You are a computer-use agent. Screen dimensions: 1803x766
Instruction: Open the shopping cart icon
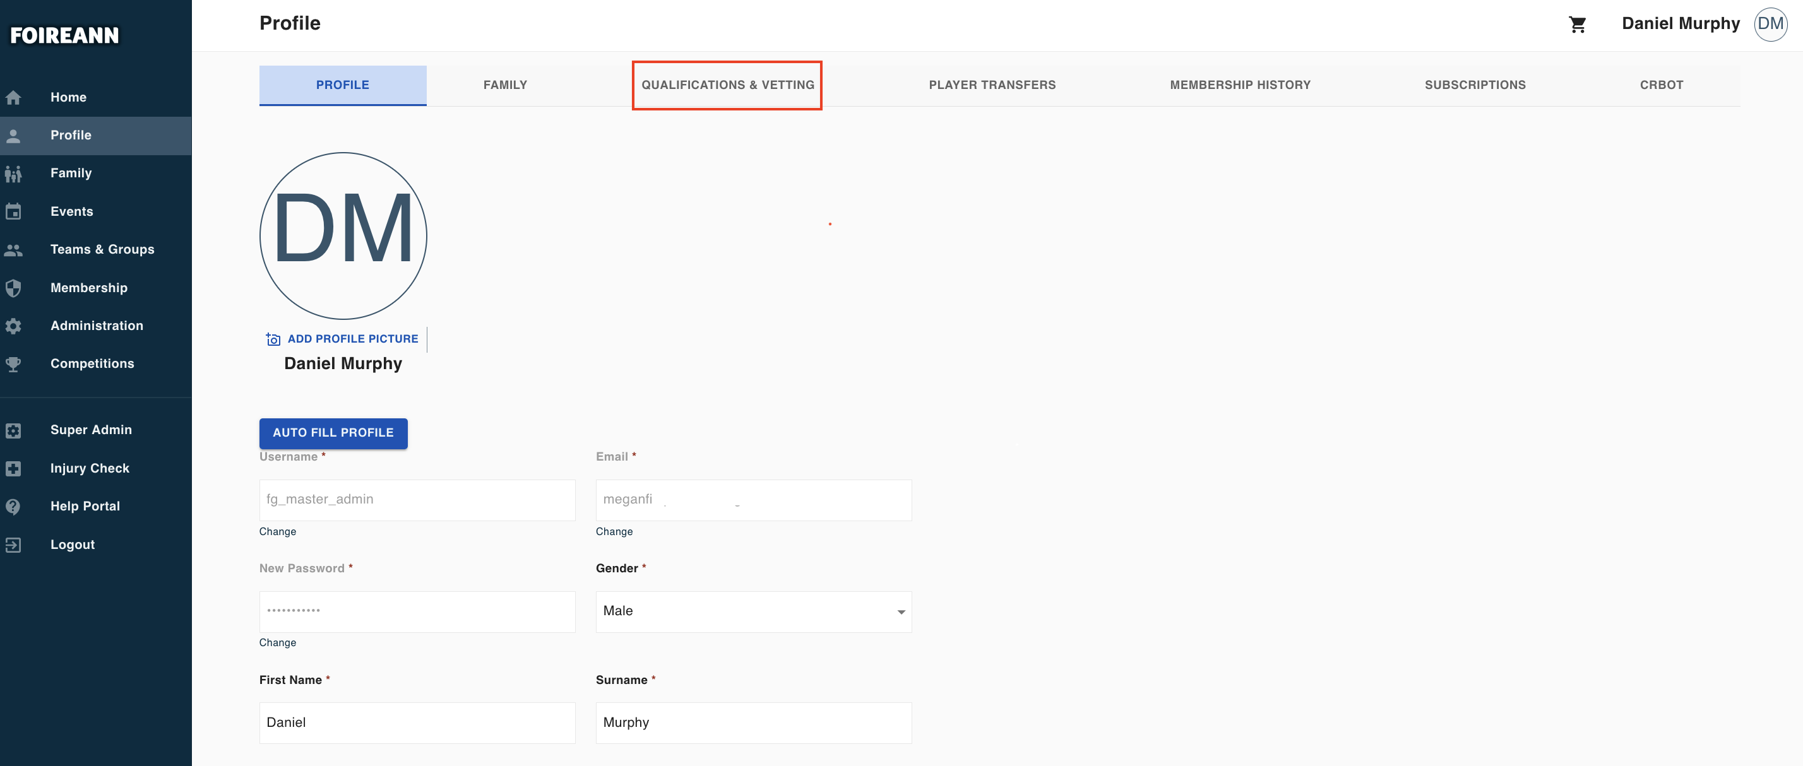click(x=1577, y=25)
